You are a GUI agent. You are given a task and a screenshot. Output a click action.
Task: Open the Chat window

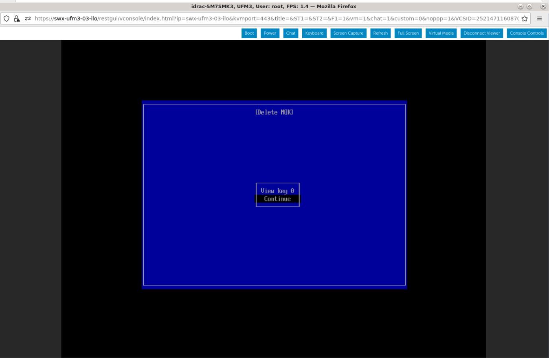pyautogui.click(x=290, y=33)
